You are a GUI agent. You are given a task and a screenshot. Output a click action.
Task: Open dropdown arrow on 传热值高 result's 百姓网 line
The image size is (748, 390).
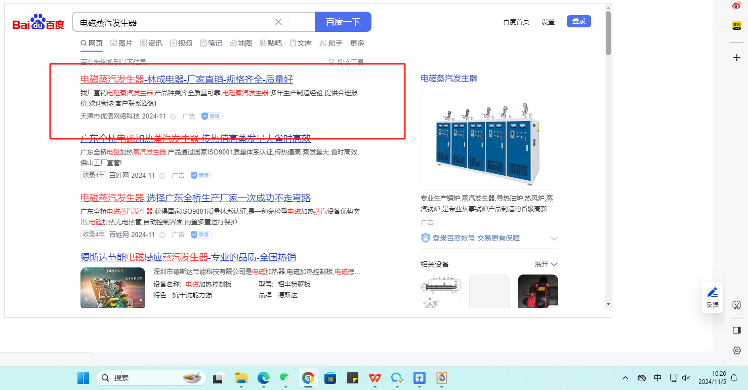(x=162, y=176)
